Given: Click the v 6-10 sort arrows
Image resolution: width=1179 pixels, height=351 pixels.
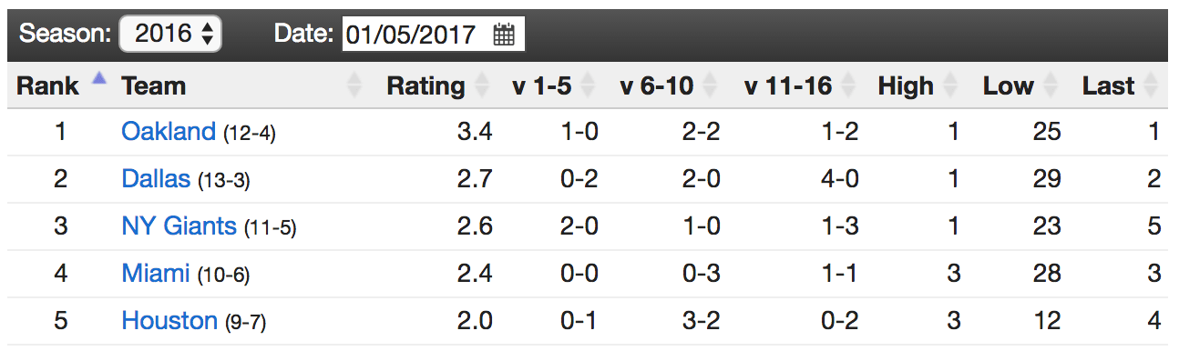Looking at the screenshot, I should point(712,86).
